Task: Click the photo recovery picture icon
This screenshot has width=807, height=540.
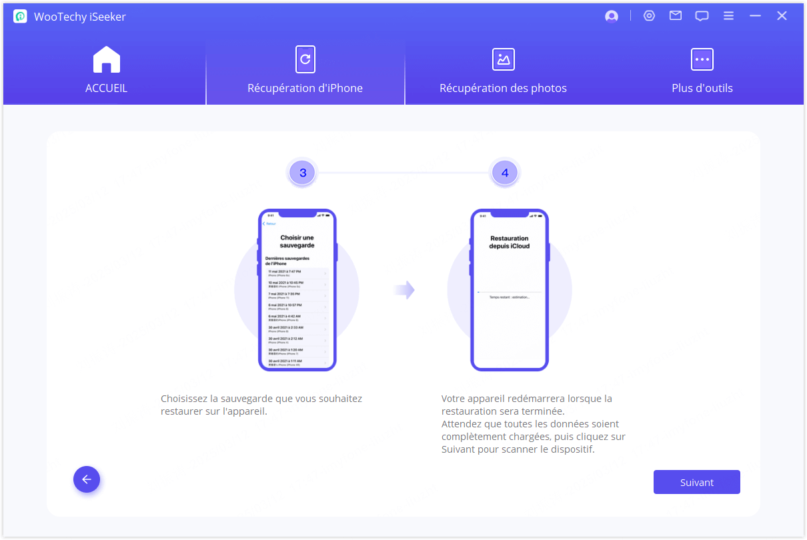Action: [x=503, y=59]
